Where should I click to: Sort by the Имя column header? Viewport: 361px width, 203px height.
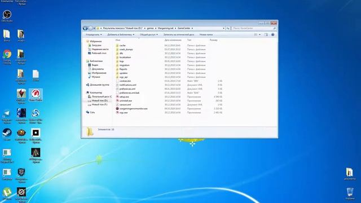[118, 40]
